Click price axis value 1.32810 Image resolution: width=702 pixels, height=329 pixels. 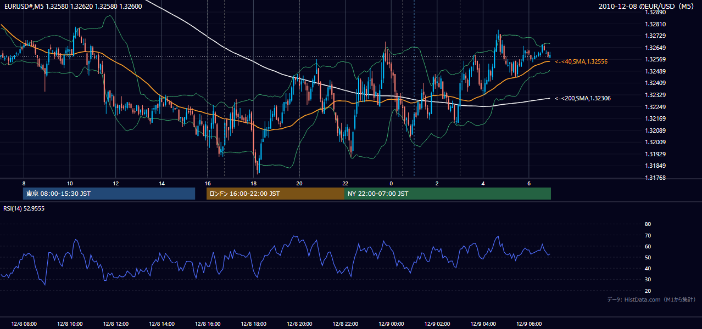(656, 24)
